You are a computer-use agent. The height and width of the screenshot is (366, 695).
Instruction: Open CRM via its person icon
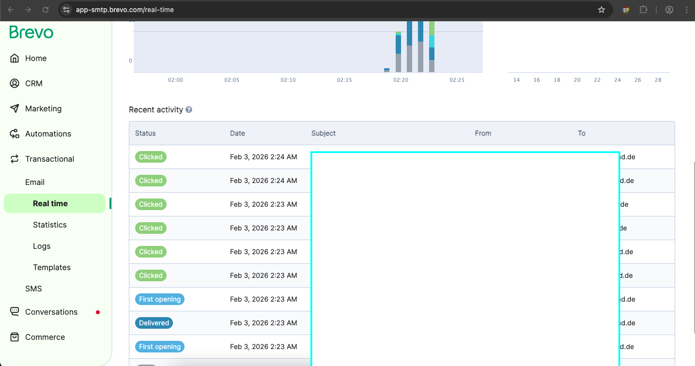click(15, 83)
